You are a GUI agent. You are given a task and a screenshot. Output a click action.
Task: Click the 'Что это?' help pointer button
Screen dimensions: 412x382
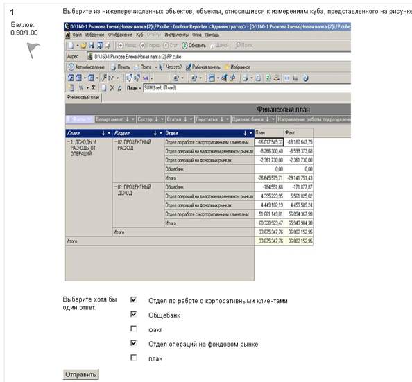170,67
